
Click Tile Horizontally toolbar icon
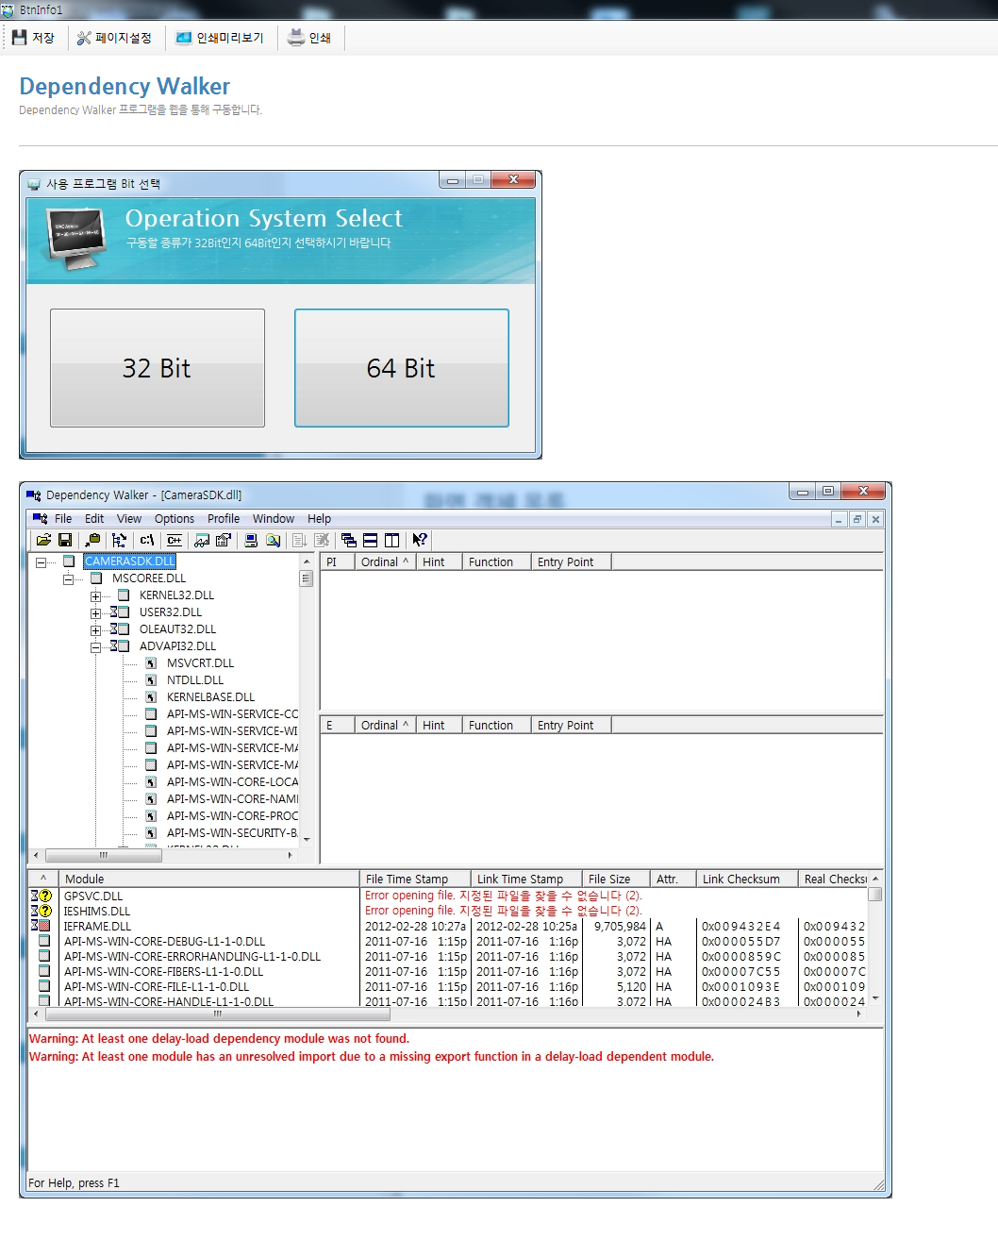(x=371, y=540)
